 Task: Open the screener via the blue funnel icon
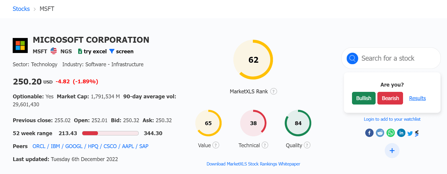112,51
